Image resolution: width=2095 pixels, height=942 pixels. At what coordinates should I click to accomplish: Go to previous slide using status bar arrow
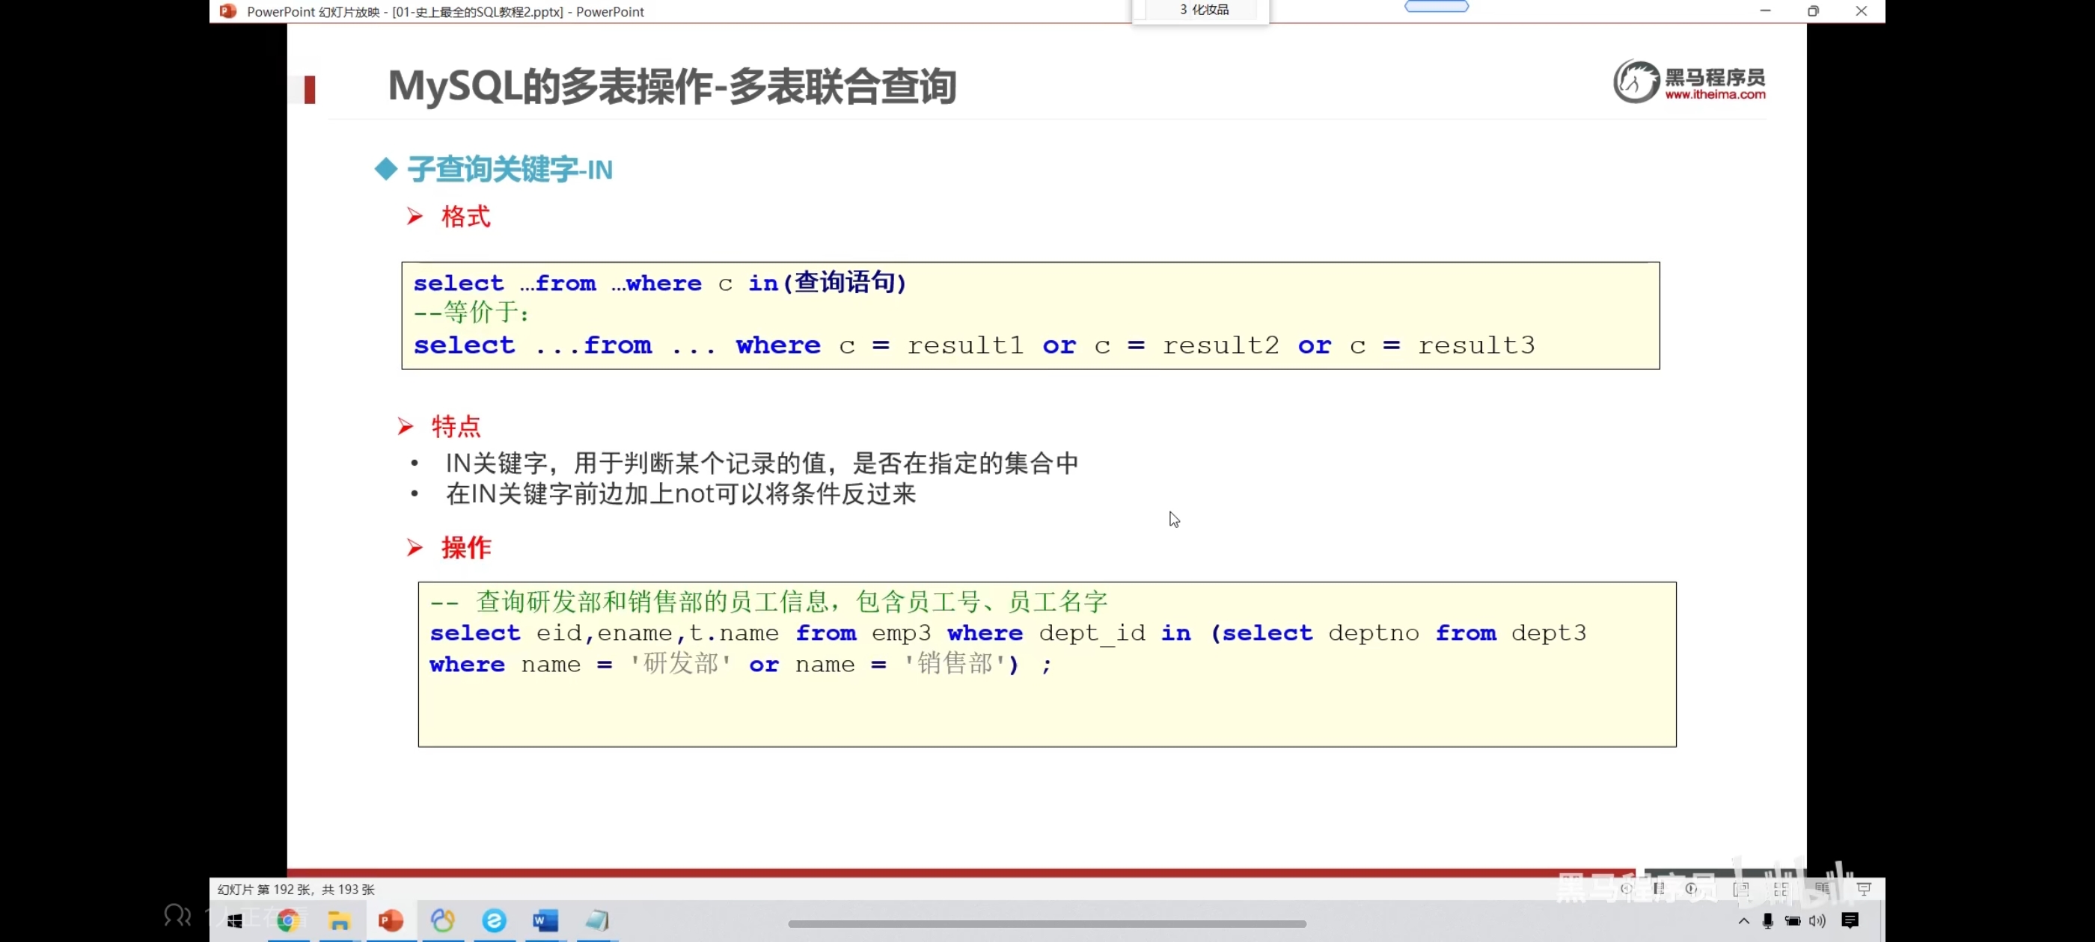[x=1626, y=888]
